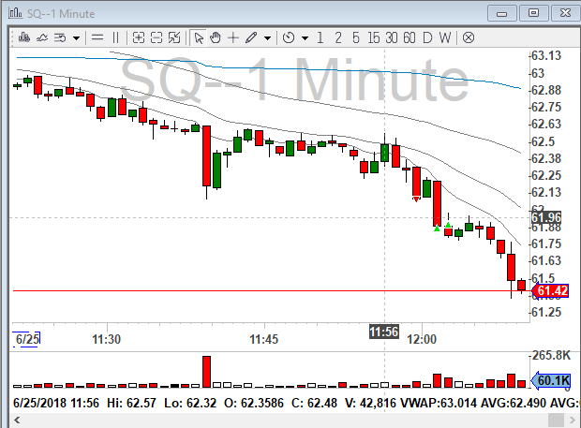The width and height of the screenshot is (581, 428).
Task: Click the line studies indicator icon
Action: coord(42,37)
